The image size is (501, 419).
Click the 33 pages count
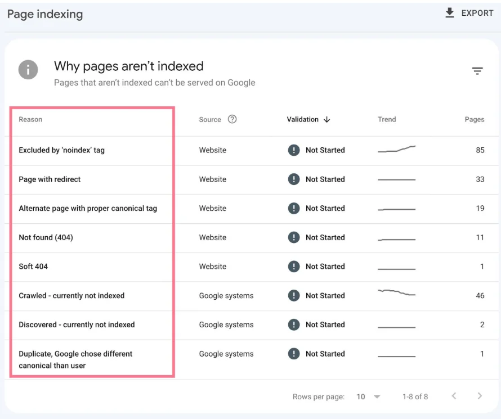480,179
